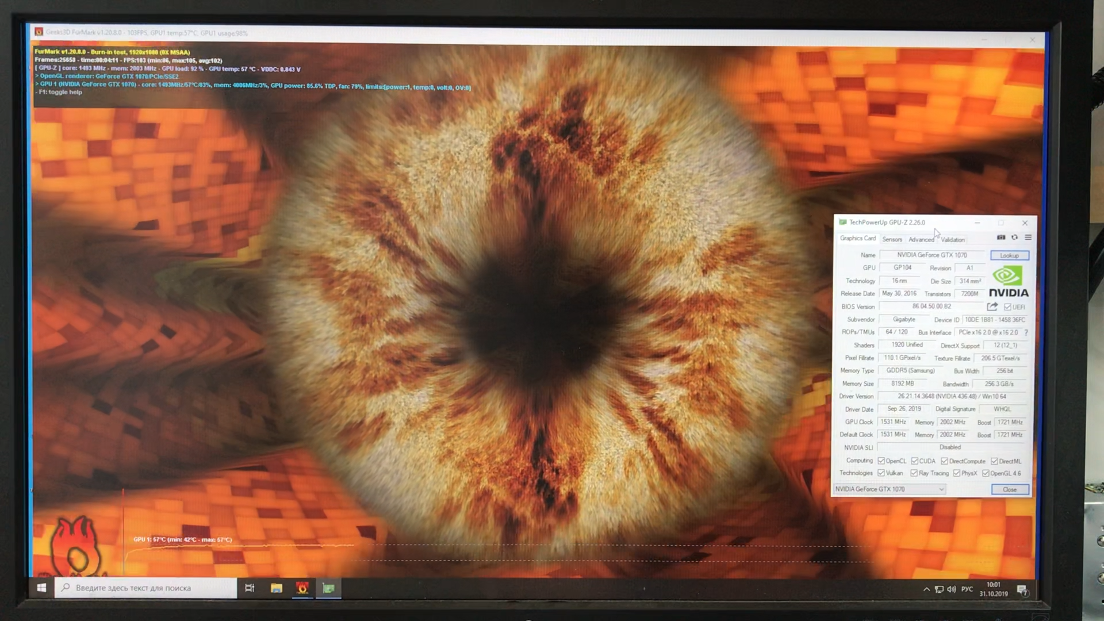Toggle OpenGL 4.6 checkbox
The image size is (1104, 621).
click(x=986, y=473)
